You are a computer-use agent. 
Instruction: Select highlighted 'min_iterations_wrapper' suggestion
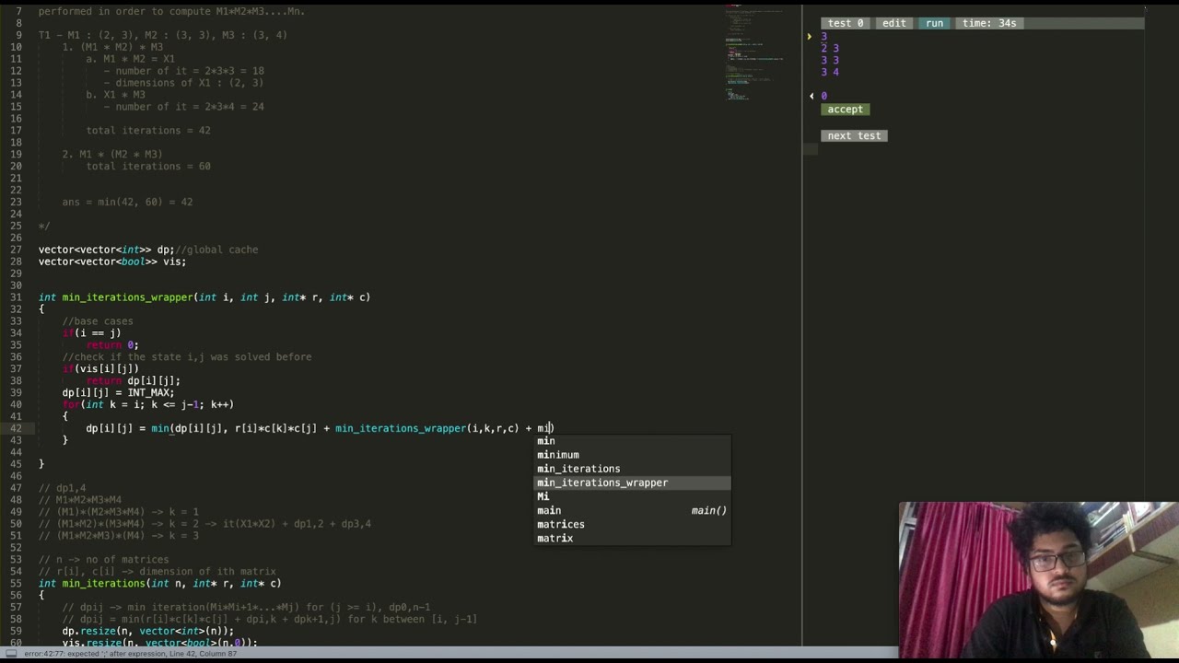point(633,483)
